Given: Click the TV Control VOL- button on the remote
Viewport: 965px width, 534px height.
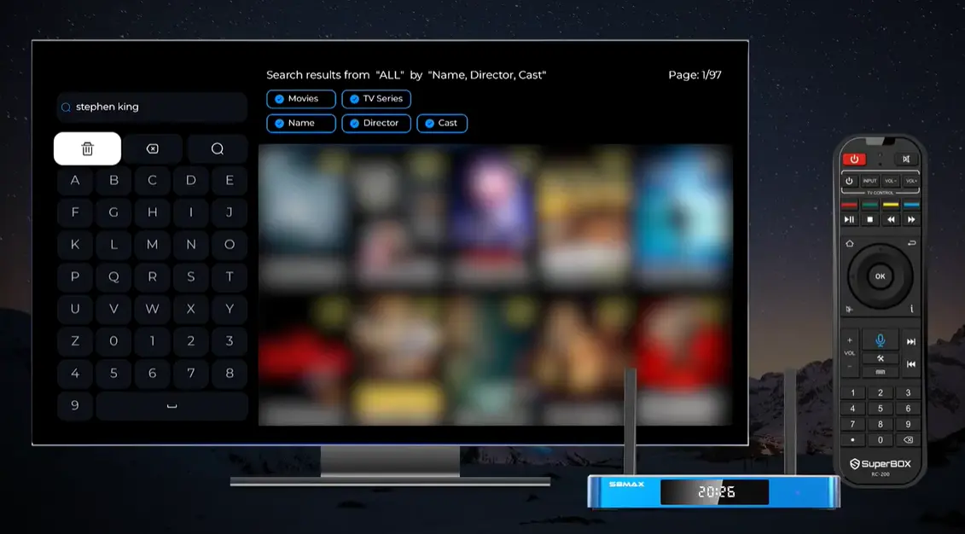Looking at the screenshot, I should coord(891,181).
